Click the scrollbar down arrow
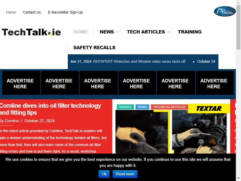This screenshot has width=241, height=181. pyautogui.click(x=238, y=179)
